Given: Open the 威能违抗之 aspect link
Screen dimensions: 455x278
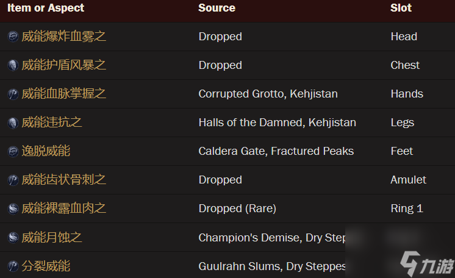Looking at the screenshot, I should (52, 123).
